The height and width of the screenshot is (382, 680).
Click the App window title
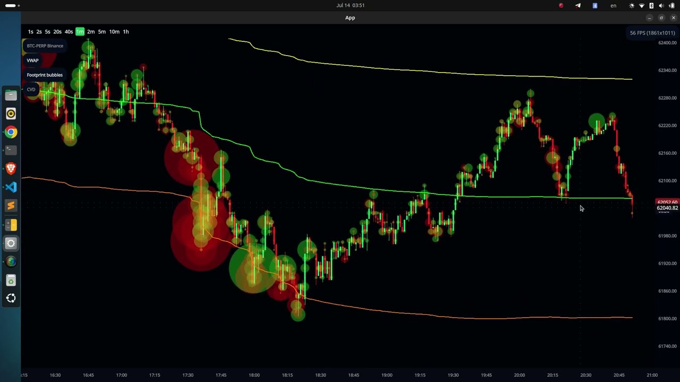(350, 18)
